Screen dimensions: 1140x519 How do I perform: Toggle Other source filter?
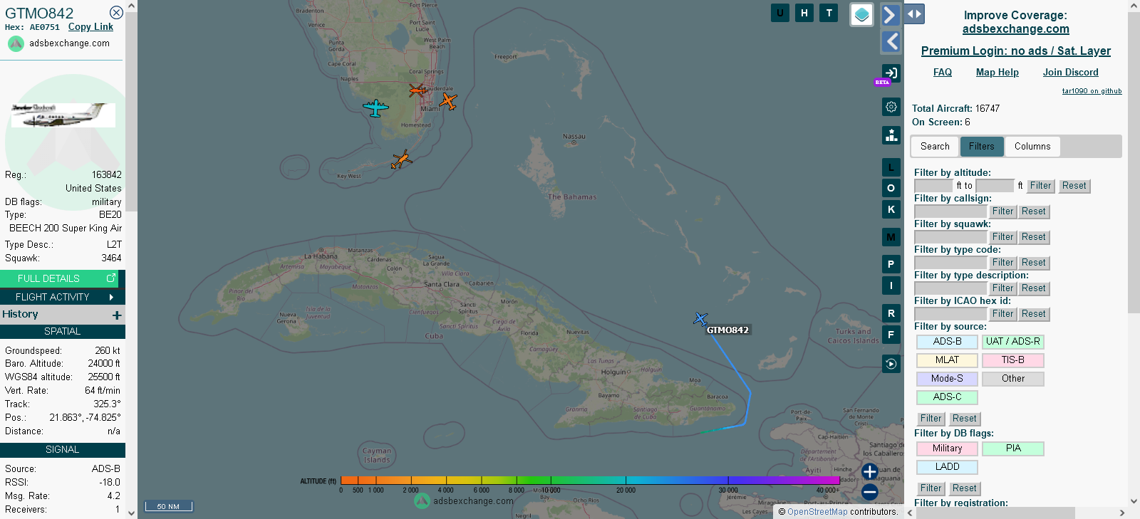coord(1013,379)
